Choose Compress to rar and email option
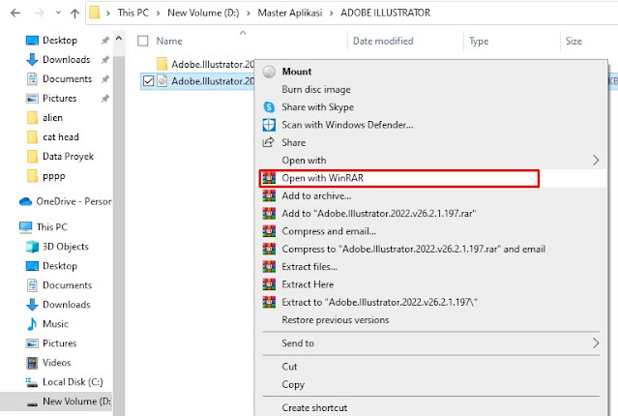Screen dimensions: 618x416 (x=413, y=249)
